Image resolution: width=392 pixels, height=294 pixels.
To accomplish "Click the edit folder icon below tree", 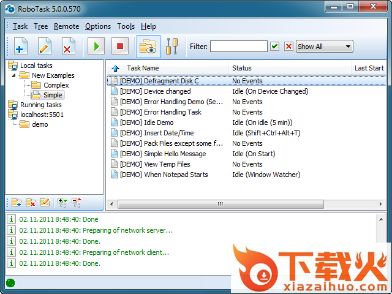I will coord(45,203).
